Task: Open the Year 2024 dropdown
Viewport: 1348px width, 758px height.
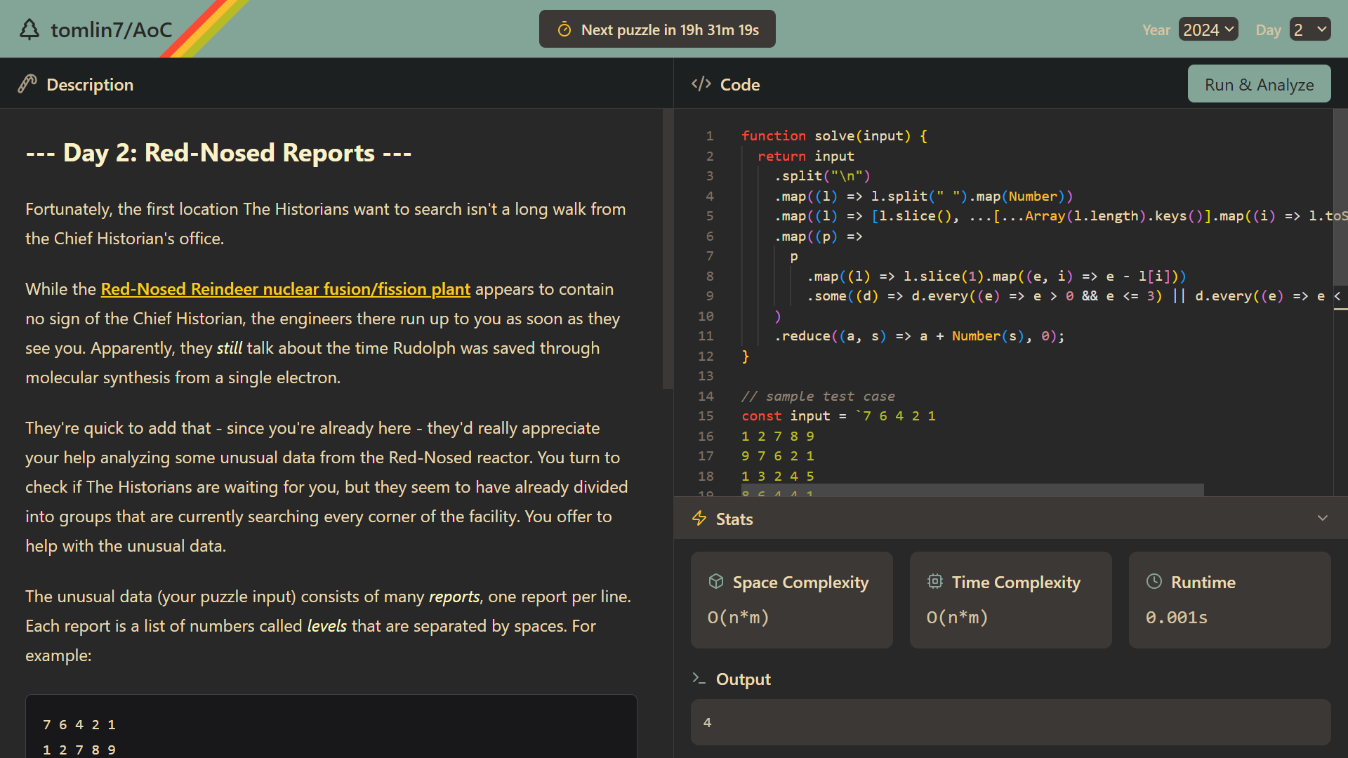Action: point(1208,29)
